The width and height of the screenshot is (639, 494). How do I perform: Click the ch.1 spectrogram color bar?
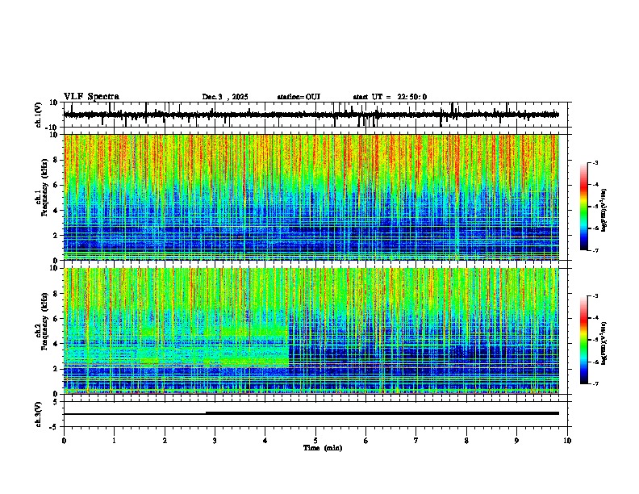click(584, 207)
